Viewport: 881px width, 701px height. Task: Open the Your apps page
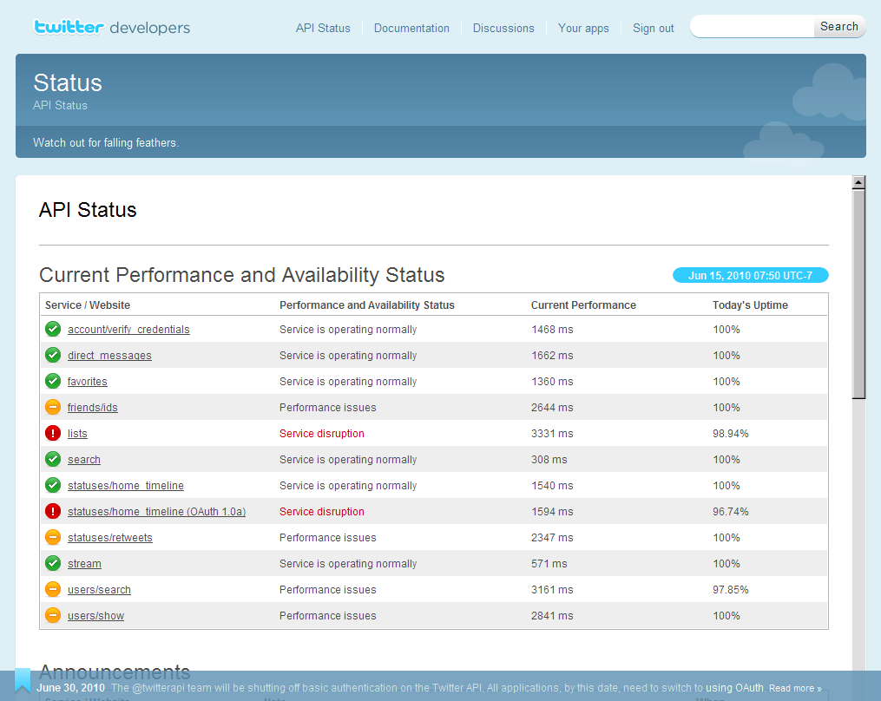tap(583, 28)
